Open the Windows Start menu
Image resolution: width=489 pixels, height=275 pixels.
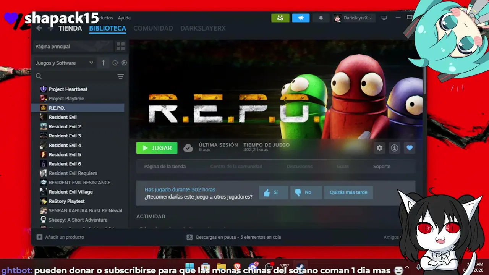[x=189, y=267]
